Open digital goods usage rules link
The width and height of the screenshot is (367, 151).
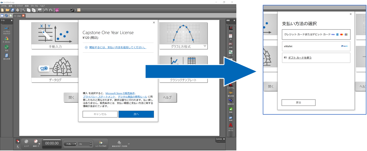point(132,97)
